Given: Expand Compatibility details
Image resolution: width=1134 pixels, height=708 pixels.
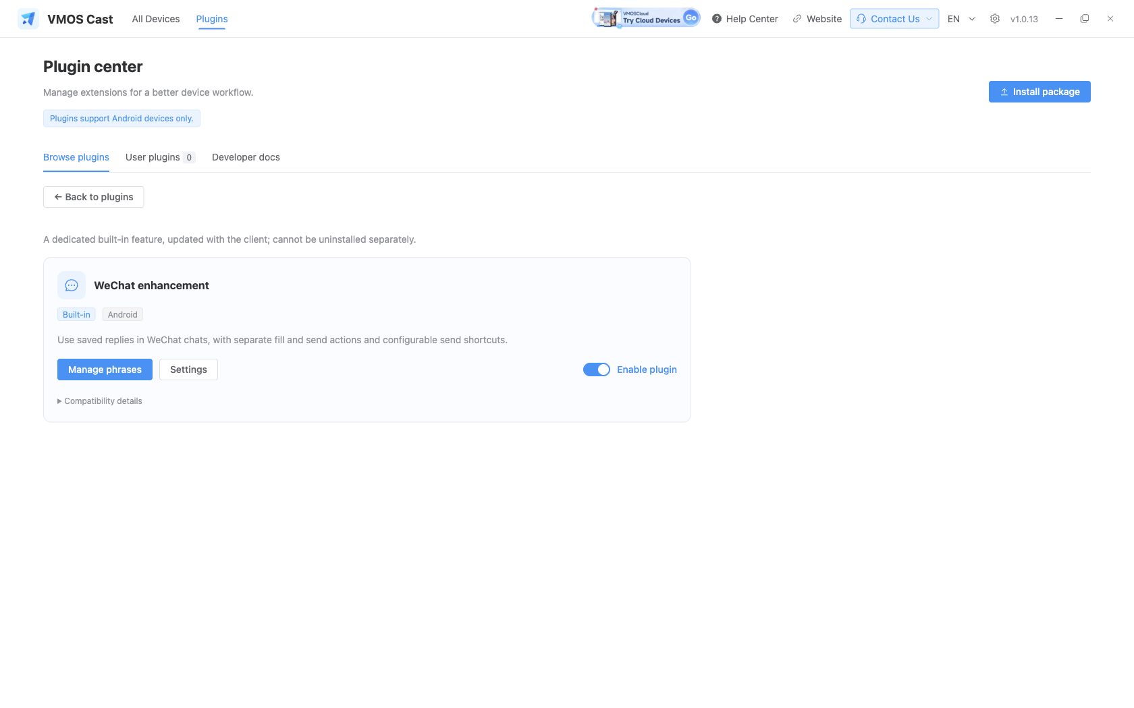Looking at the screenshot, I should point(100,401).
